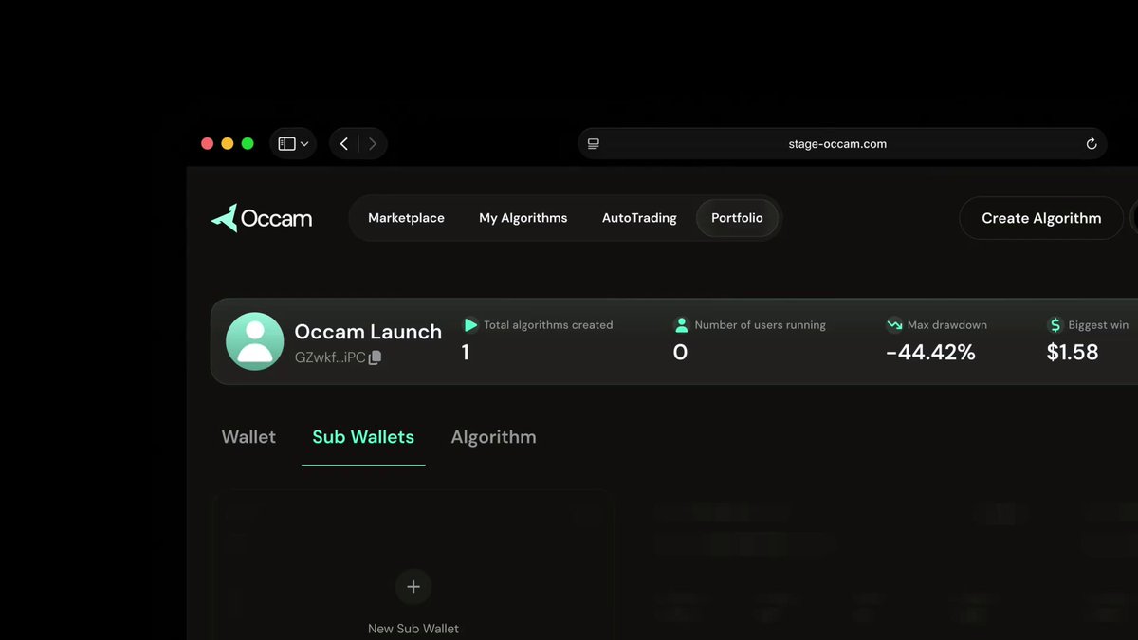Open the My Algorithms nav item
Viewport: 1138px width, 640px height.
coord(523,218)
